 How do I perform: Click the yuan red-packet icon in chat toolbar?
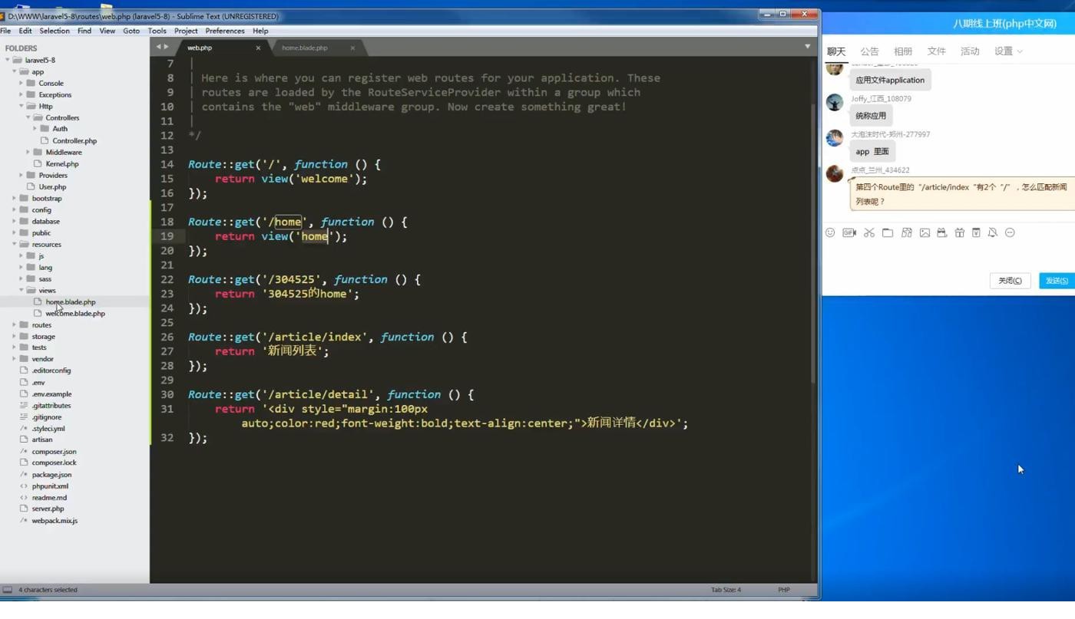coord(976,232)
